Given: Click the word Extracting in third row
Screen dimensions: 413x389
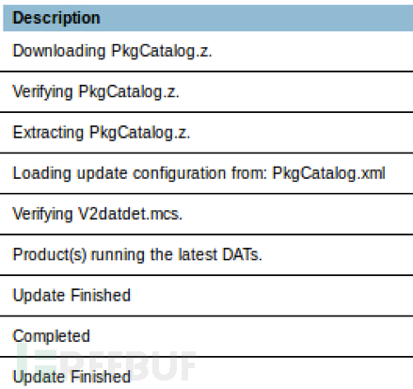Looking at the screenshot, I should click(48, 133).
